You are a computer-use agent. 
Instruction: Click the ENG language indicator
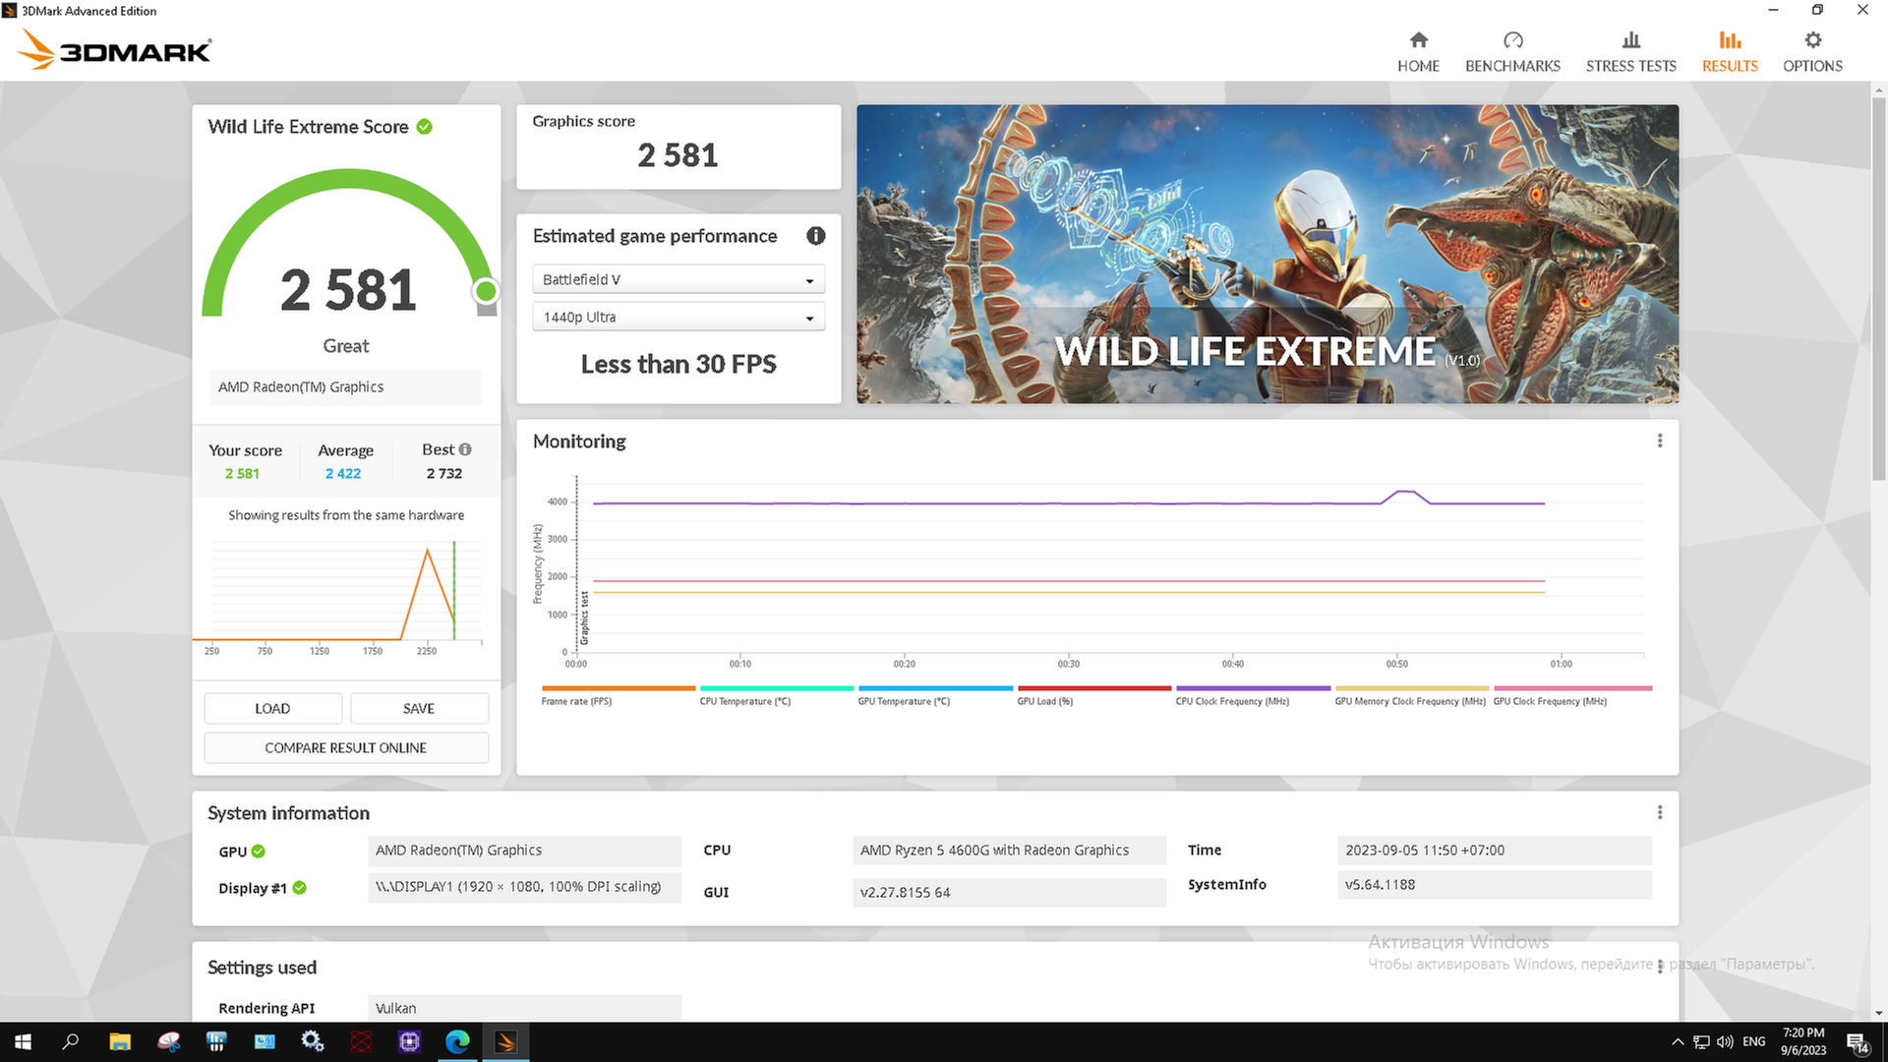click(1754, 1041)
